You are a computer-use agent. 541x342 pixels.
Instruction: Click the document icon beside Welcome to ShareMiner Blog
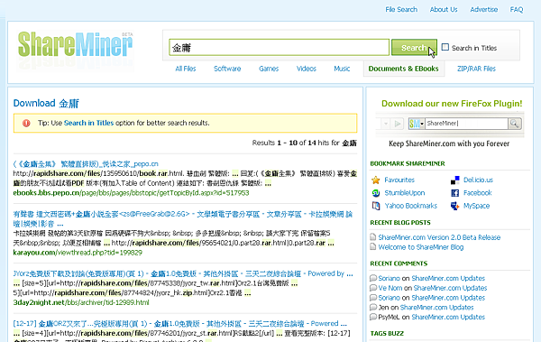pos(372,246)
